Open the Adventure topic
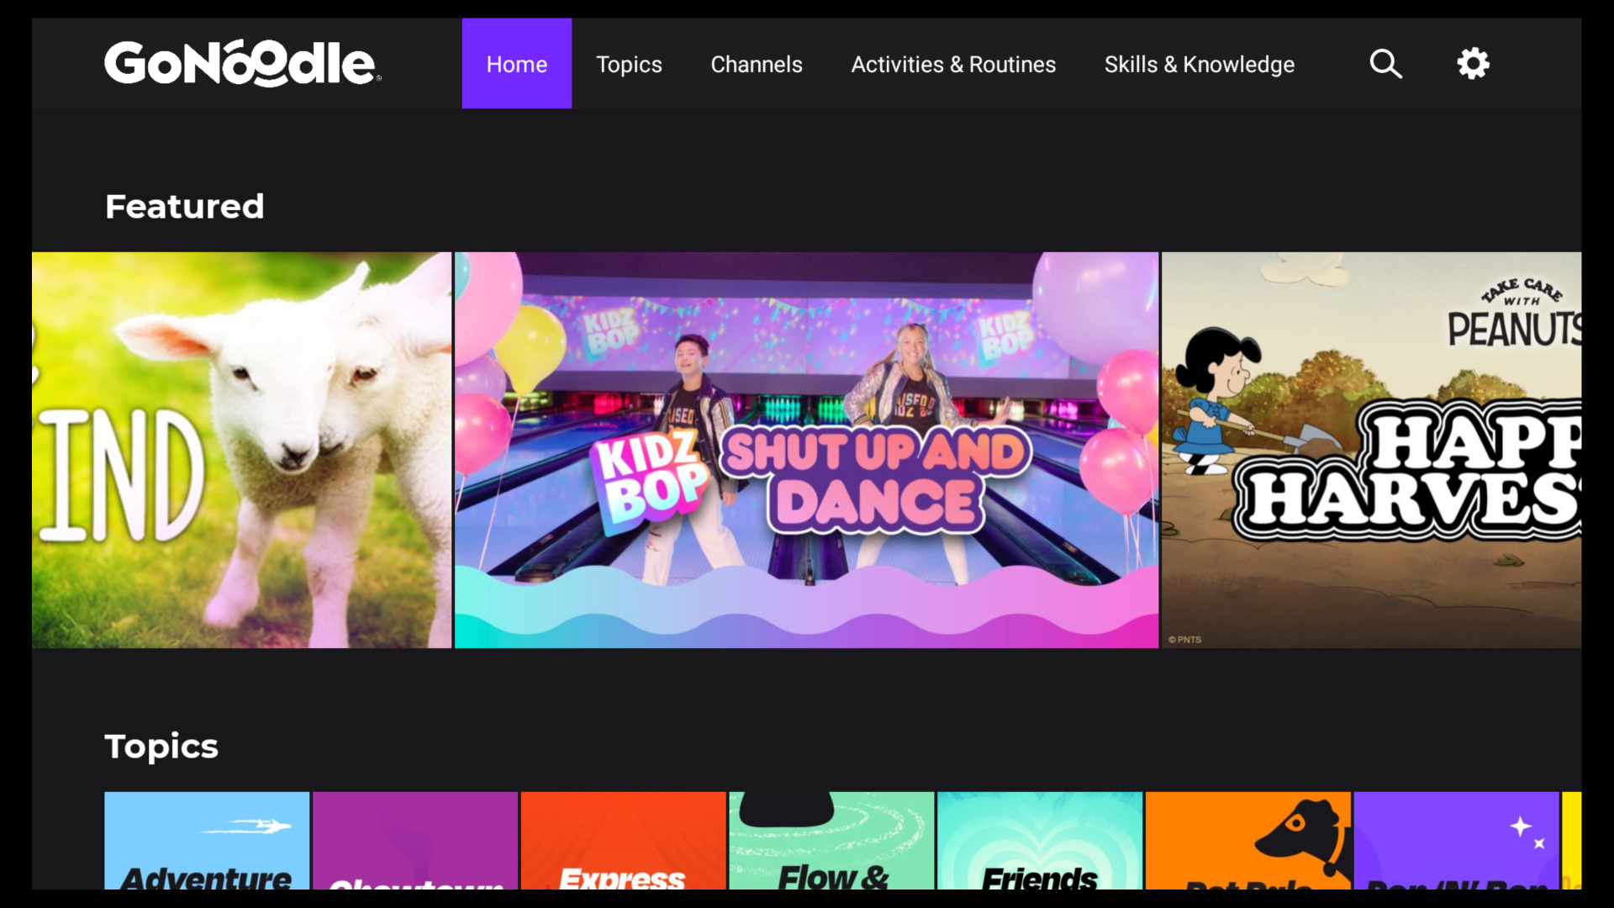 tap(206, 849)
